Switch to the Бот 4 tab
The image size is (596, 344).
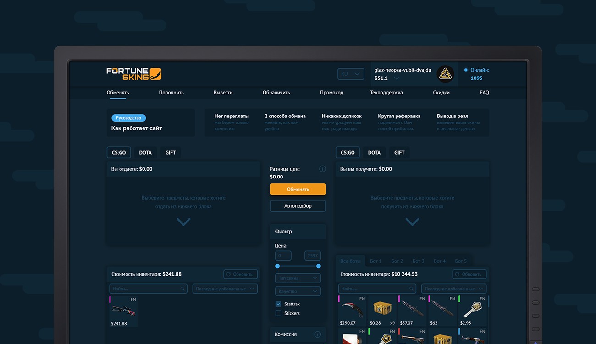[x=440, y=261]
